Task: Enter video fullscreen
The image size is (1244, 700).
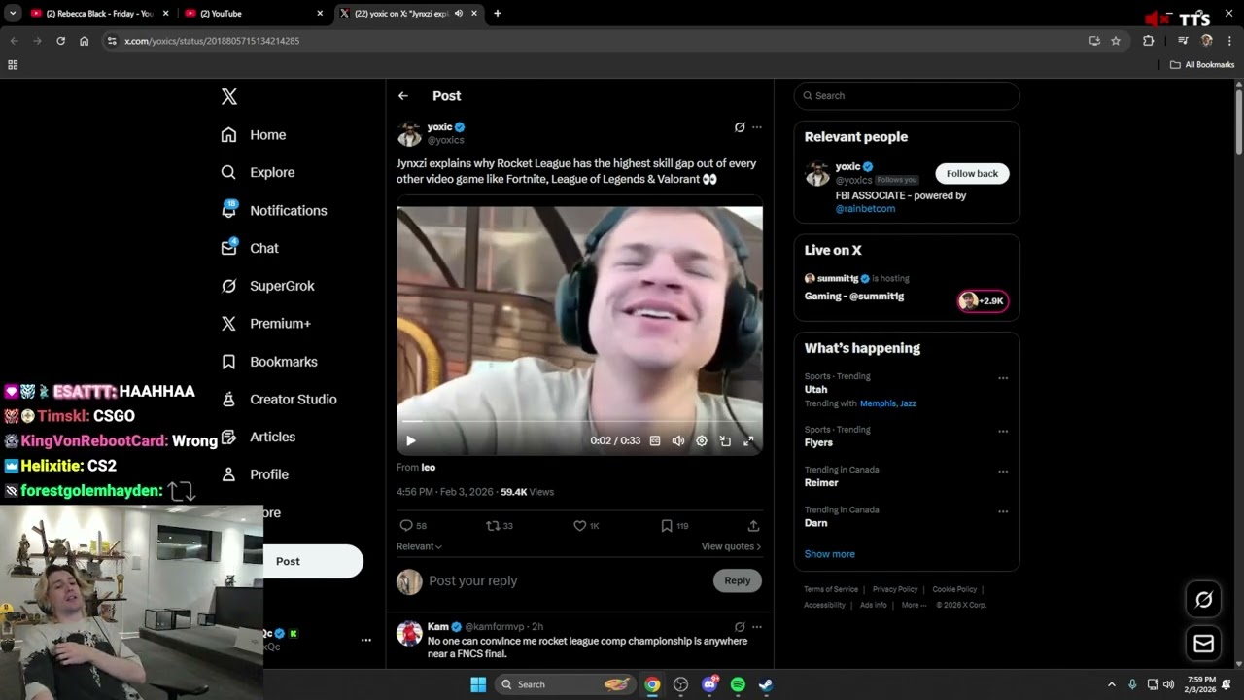Action: coord(748,440)
